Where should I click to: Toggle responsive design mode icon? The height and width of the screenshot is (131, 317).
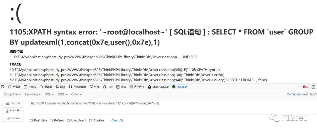tap(313, 87)
